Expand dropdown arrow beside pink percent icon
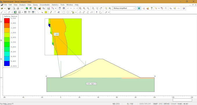The height and width of the screenshot is (105, 197). point(56,8)
